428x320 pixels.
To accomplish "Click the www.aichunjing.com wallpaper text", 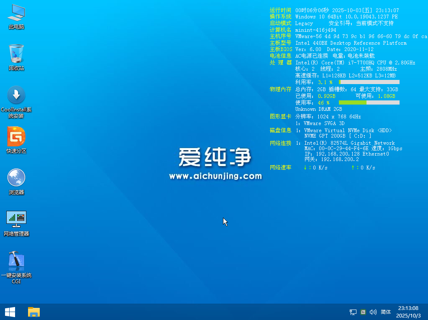I will 215,177.
